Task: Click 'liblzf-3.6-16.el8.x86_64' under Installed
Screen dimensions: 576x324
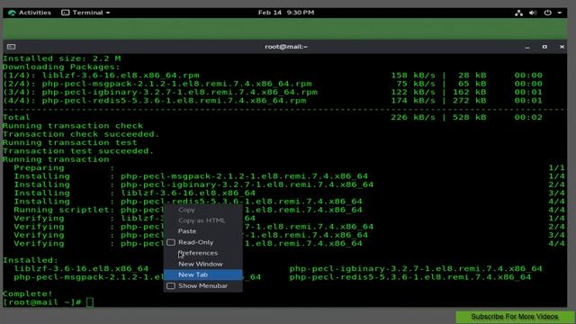Action: [x=81, y=268]
